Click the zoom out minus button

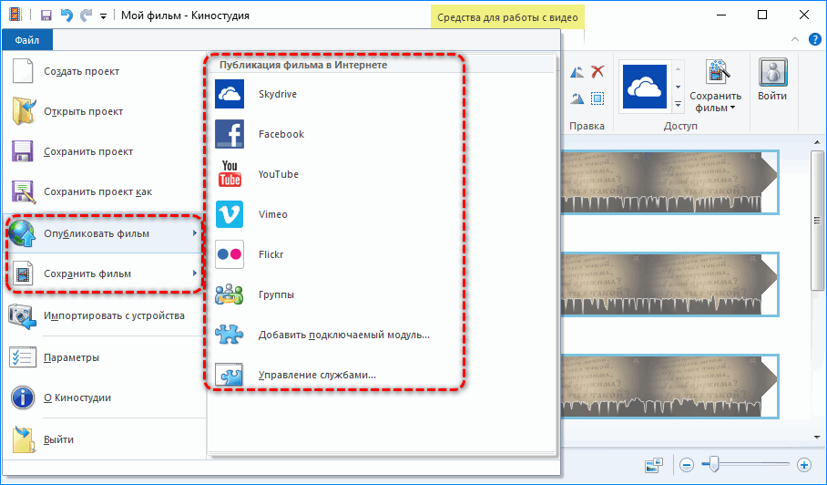(x=686, y=465)
